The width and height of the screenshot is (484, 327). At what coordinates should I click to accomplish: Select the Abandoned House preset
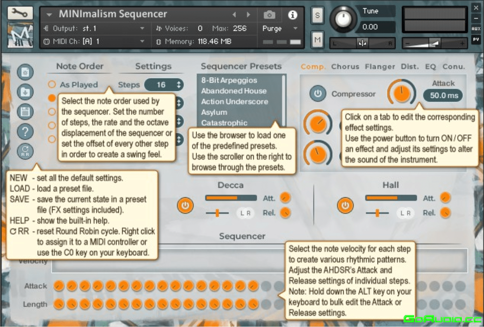pyautogui.click(x=234, y=91)
